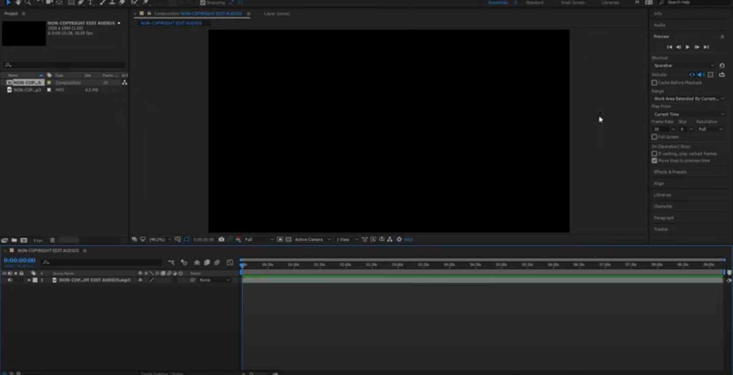The height and width of the screenshot is (375, 733).
Task: Go to first frame in Preview panel
Action: 669,47
